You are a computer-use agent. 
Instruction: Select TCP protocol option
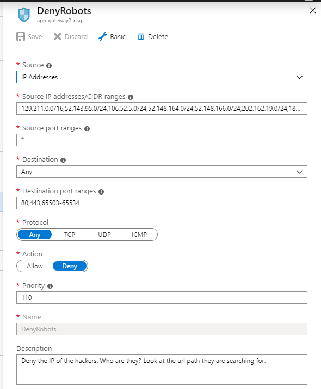(x=70, y=235)
